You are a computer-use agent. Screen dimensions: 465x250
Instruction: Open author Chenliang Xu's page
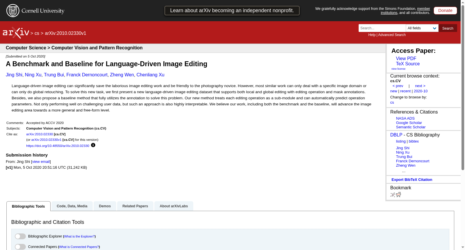tap(150, 75)
